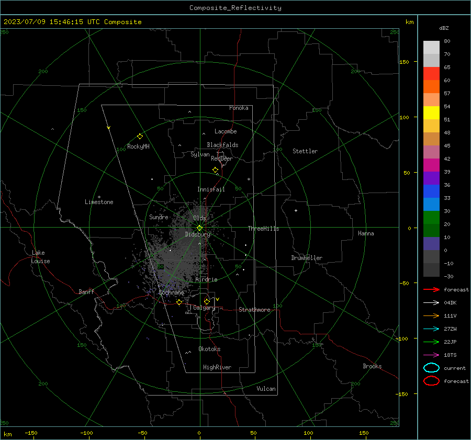Select the yellow diamond marker below RedDeer
The width and height of the screenshot is (471, 440).
tap(215, 170)
